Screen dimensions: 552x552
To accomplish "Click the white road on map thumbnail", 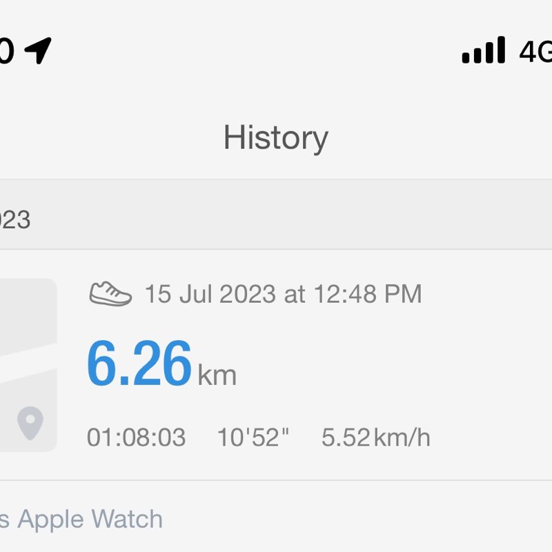I will [28, 357].
